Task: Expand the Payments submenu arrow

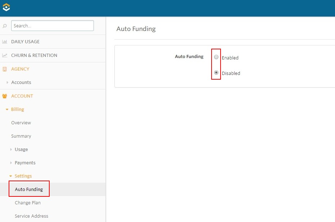Action: (x=11, y=163)
